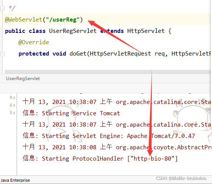Click the UserRegServlet class name in code
The image size is (212, 184).
pyautogui.click(x=73, y=31)
